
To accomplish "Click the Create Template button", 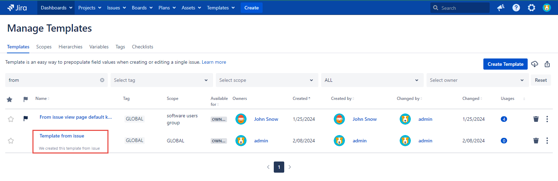I will [505, 64].
